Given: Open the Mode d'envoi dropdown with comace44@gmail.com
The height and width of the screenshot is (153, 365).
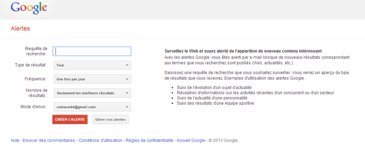Looking at the screenshot, I should (92, 107).
